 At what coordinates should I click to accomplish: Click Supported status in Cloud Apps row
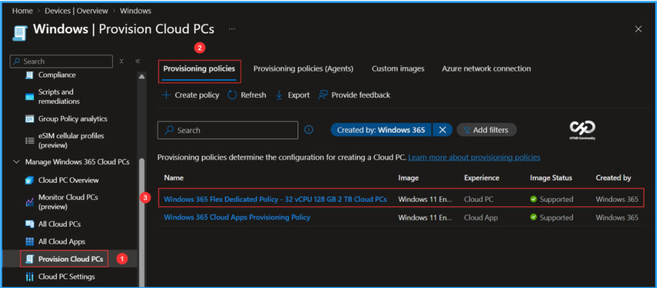coord(551,217)
